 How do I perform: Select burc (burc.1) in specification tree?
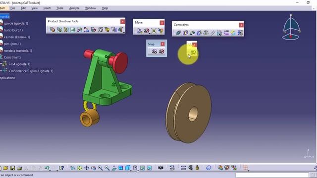(13, 30)
